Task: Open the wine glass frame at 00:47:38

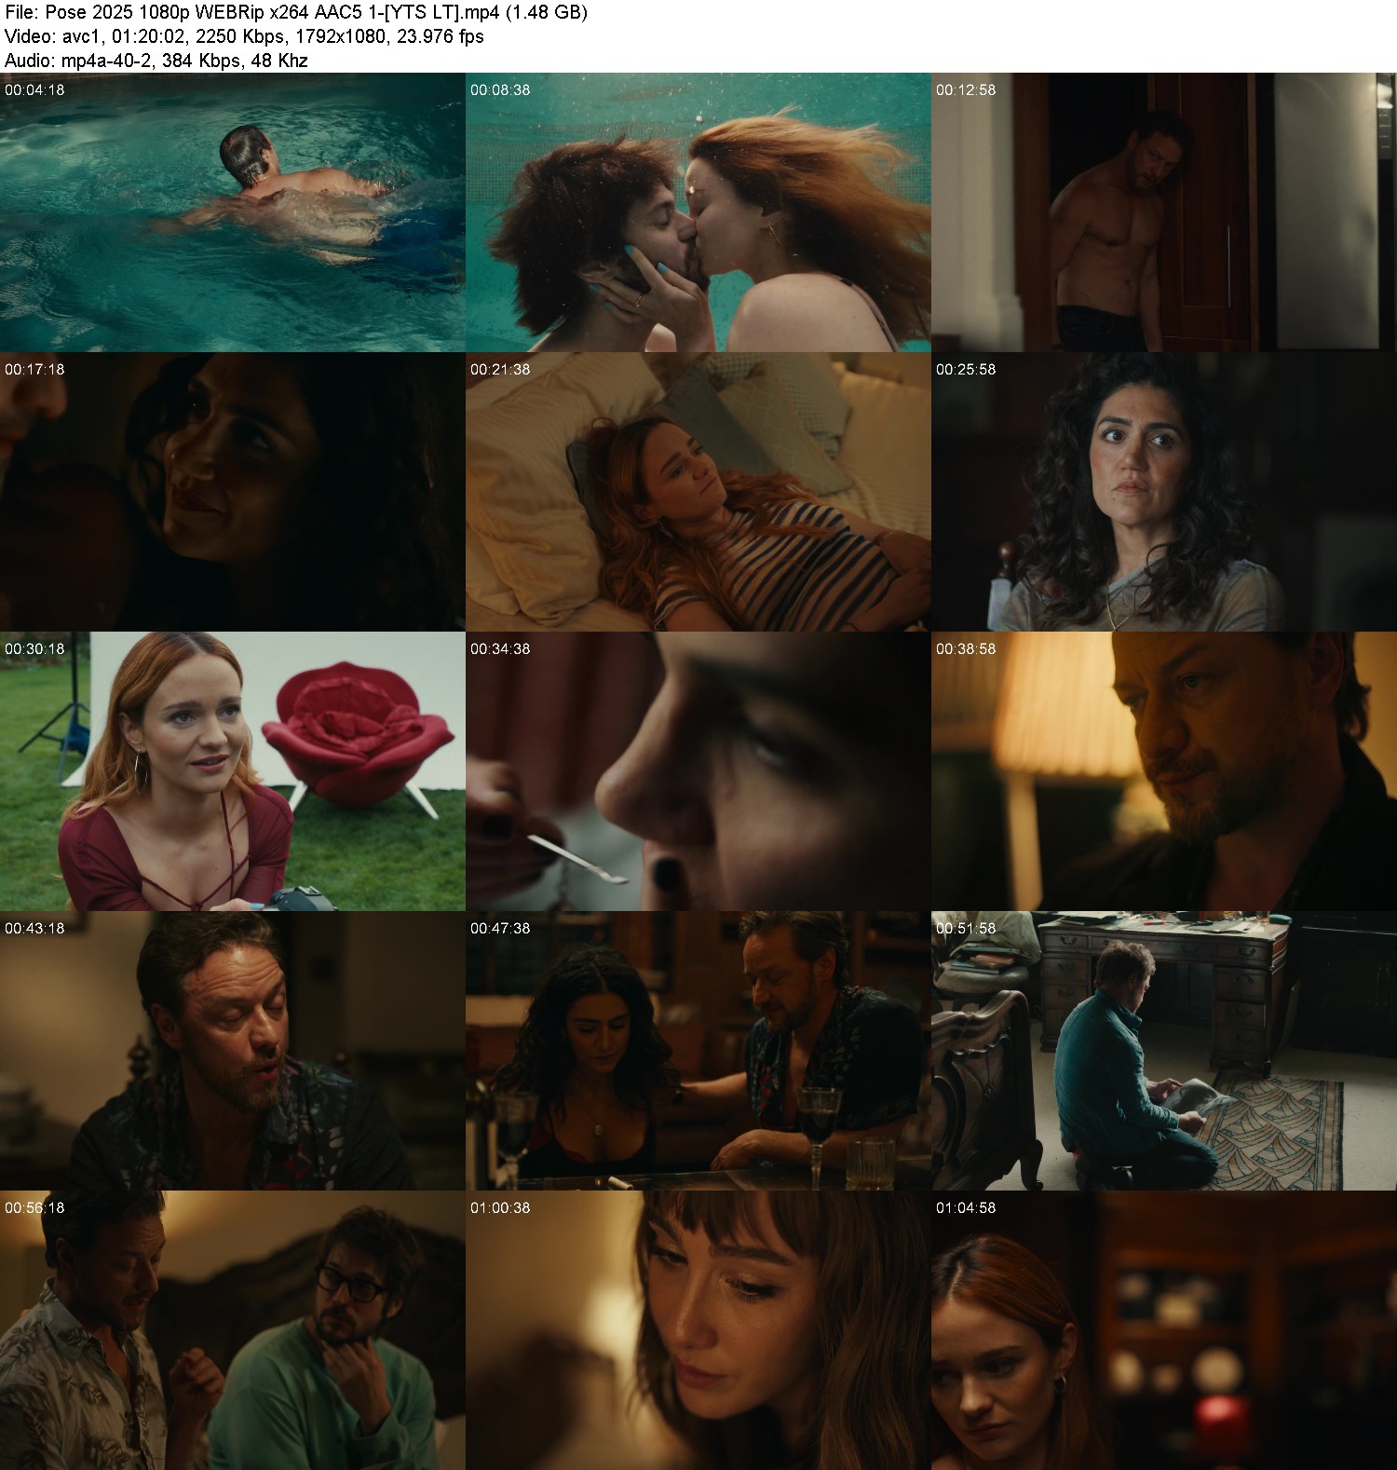Action: click(698, 1051)
